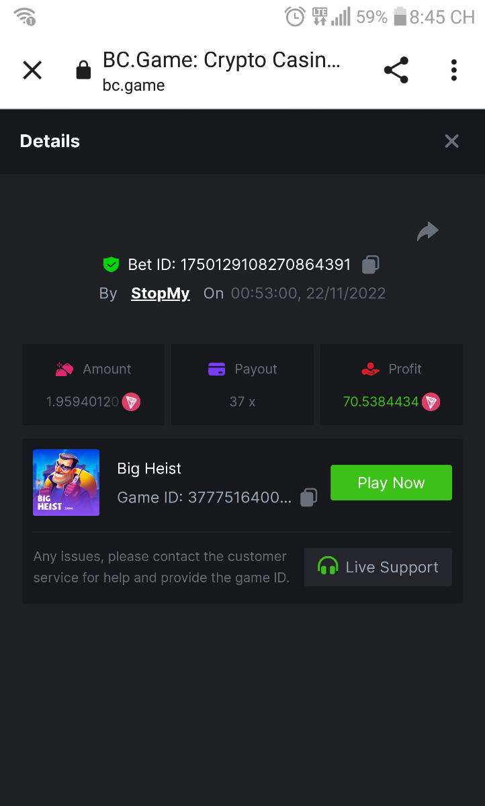Close the Details panel
Image resolution: width=485 pixels, height=806 pixels.
click(451, 141)
